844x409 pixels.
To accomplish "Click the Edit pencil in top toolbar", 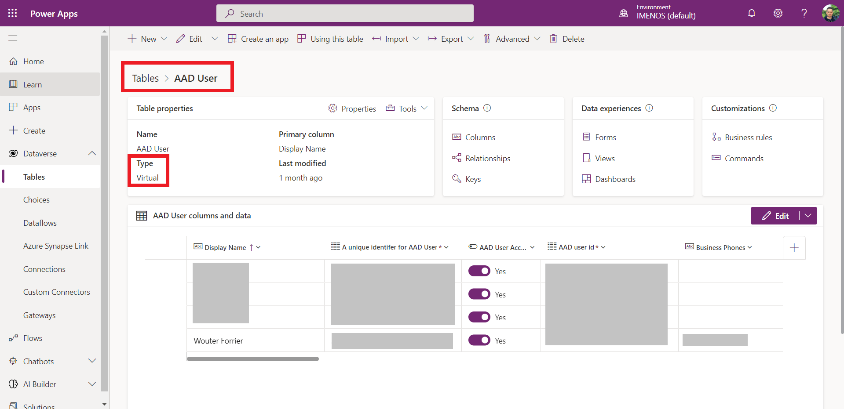I will click(189, 39).
